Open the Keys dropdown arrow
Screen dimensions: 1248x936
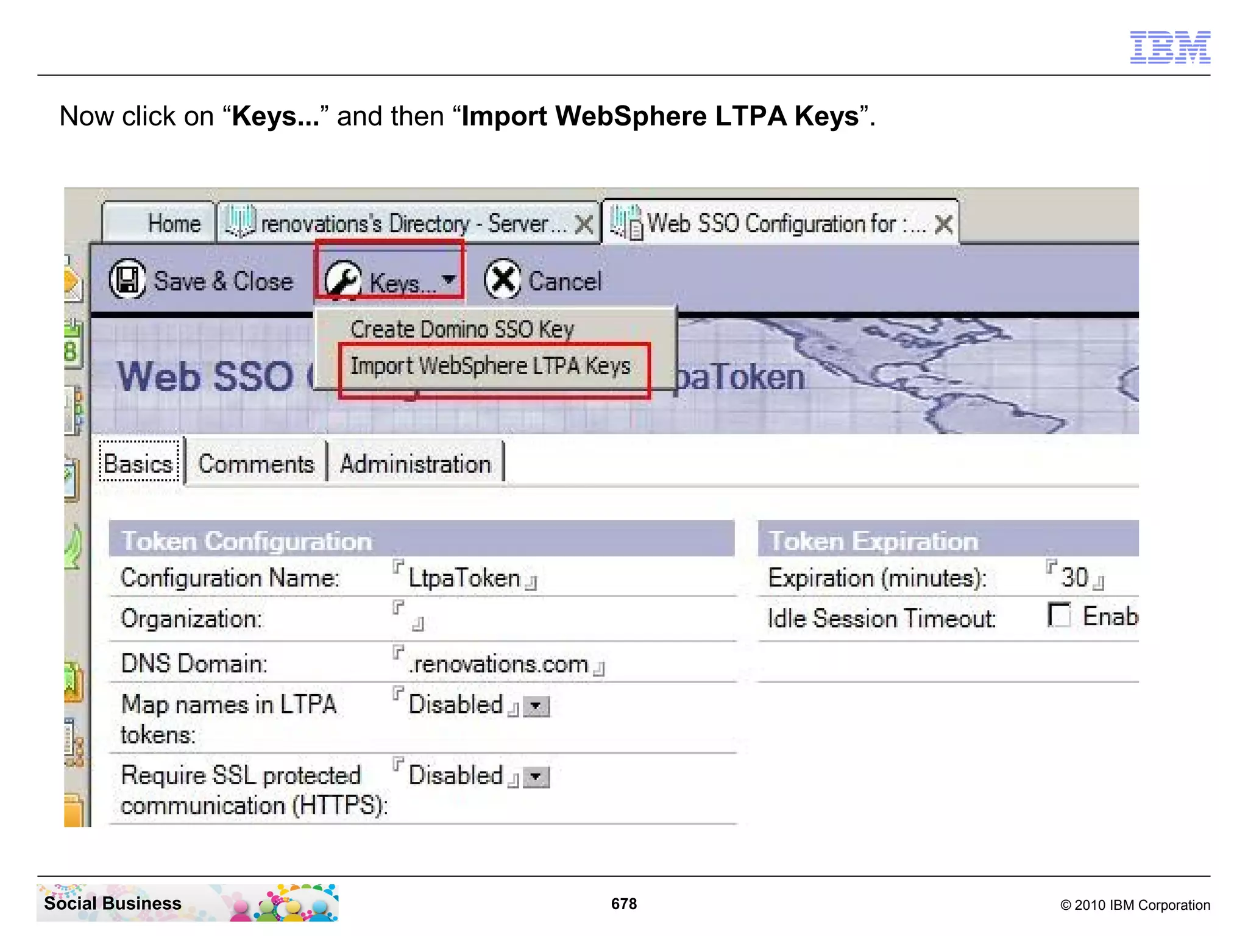pos(449,280)
